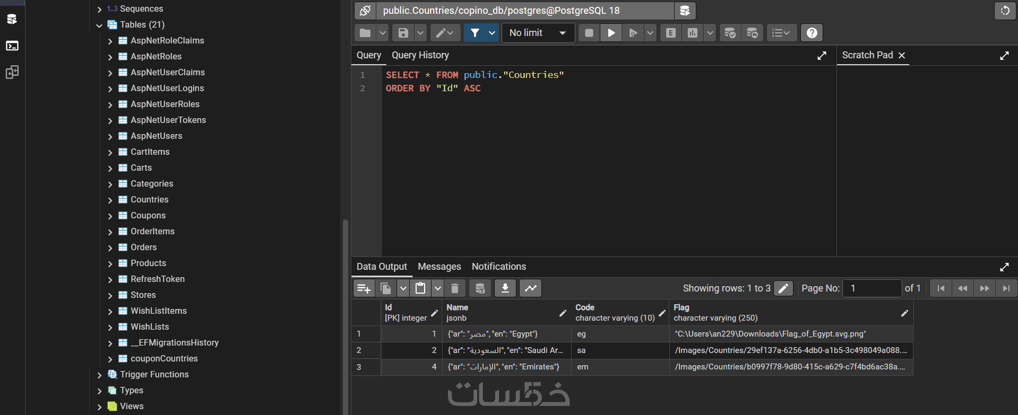Click the Delete row trash icon

455,288
